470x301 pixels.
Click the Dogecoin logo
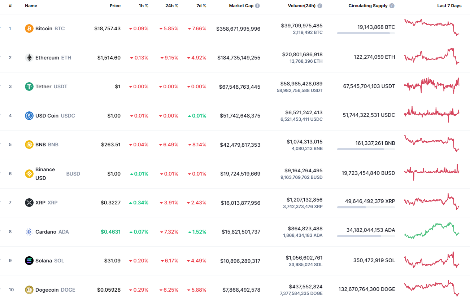(28, 289)
